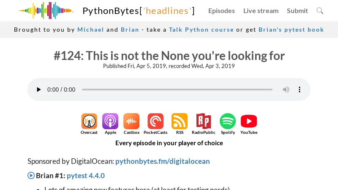This screenshot has height=190, width=338.
Task: Click the Castbox player icon
Action: [x=131, y=122]
